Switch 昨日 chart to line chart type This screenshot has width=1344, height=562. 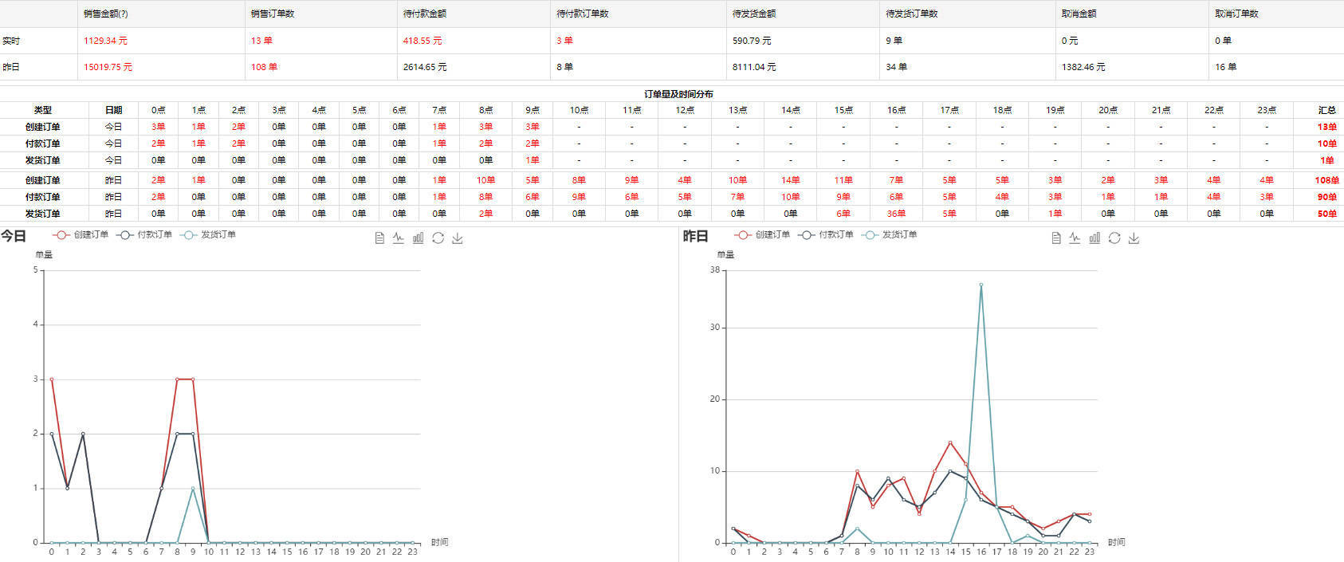pyautogui.click(x=1075, y=238)
